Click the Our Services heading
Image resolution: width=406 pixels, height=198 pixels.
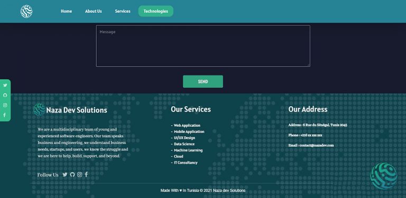click(191, 109)
